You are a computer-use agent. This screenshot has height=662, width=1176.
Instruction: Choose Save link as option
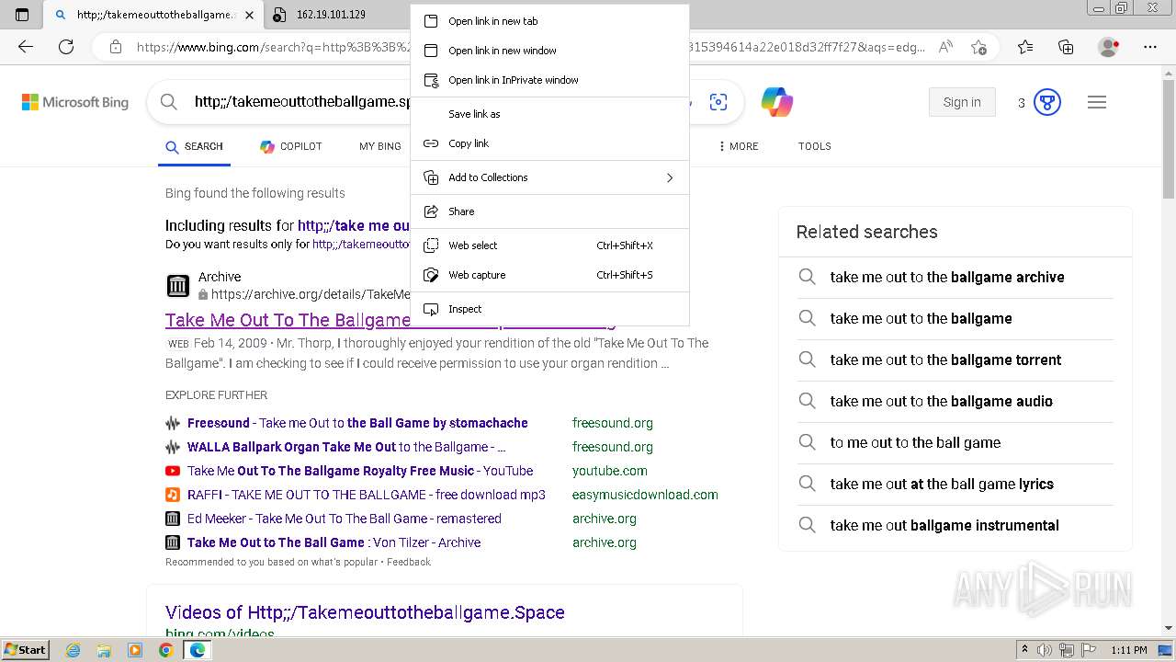(549, 114)
